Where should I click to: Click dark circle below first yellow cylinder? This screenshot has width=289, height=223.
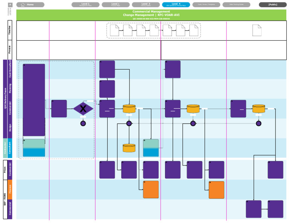point(129,123)
